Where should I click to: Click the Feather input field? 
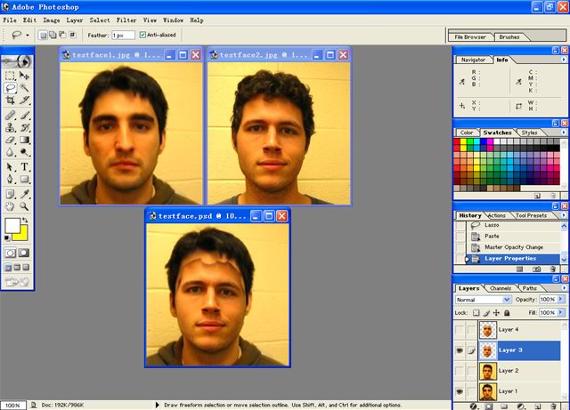pyautogui.click(x=122, y=35)
